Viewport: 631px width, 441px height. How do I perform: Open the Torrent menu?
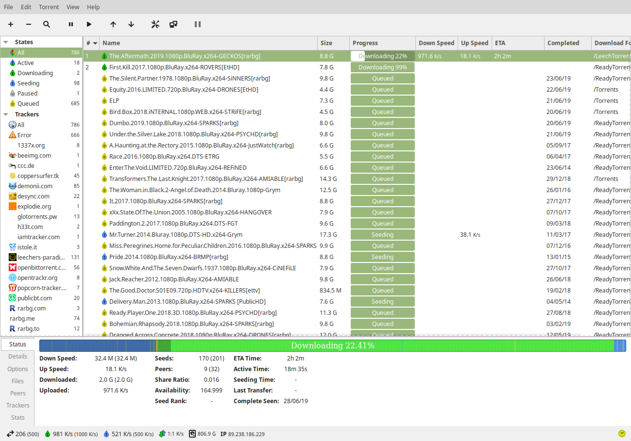tap(49, 7)
